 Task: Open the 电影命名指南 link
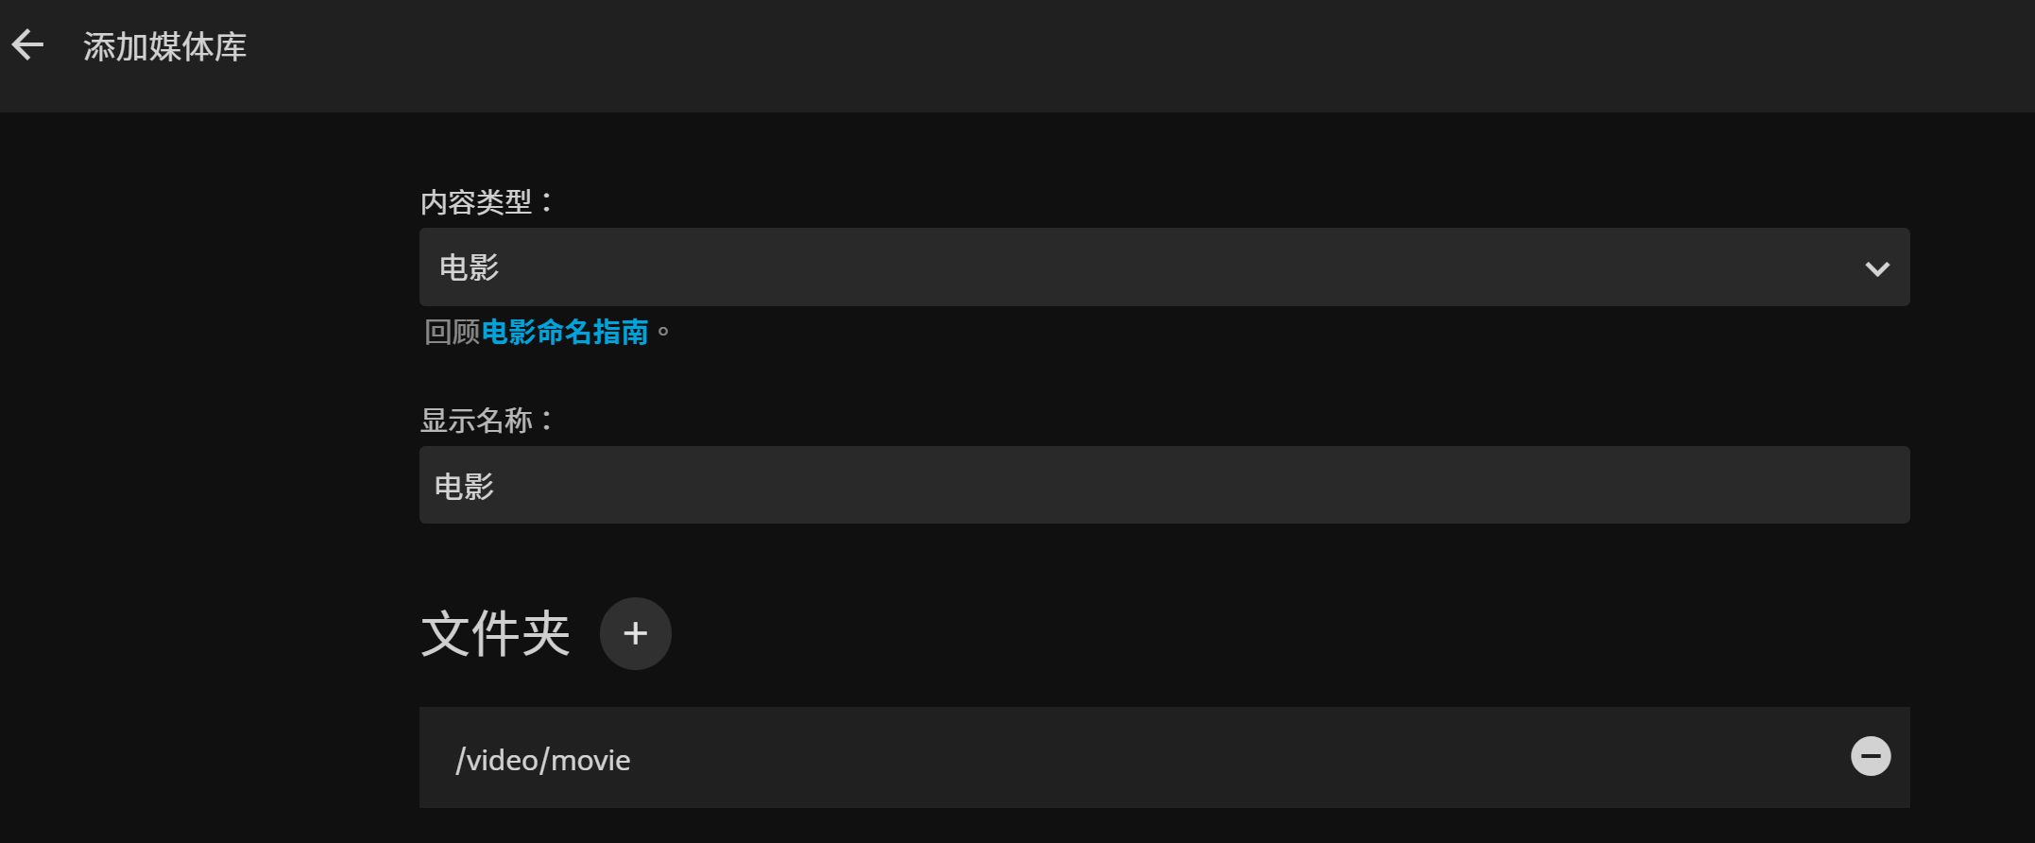(x=565, y=332)
